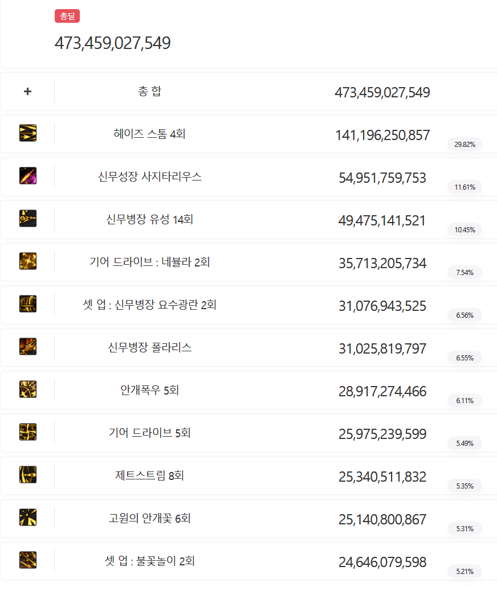Click the 셋 업 : 신무병장 요수광란 icon

click(28, 304)
